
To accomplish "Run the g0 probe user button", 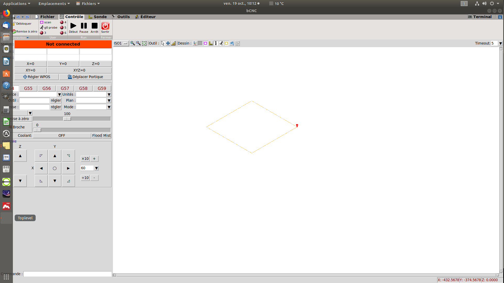I will [x=49, y=28].
